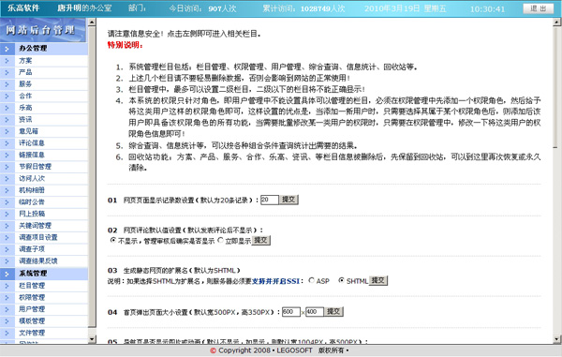Click the arrow icon beside 产品
This screenshot has height=357, width=562.
click(7, 72)
